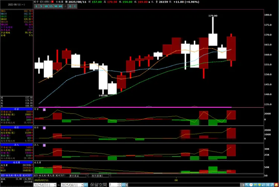Click the cursor arrow tool icon
The width and height of the screenshot is (279, 187).
tap(247, 185)
